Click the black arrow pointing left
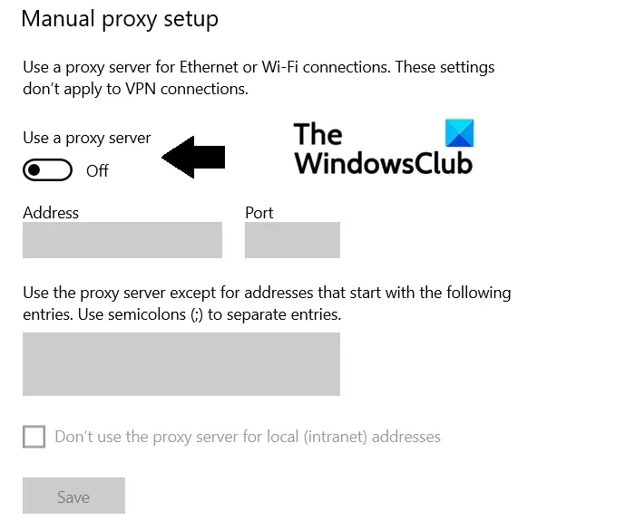The width and height of the screenshot is (635, 530). pos(193,158)
